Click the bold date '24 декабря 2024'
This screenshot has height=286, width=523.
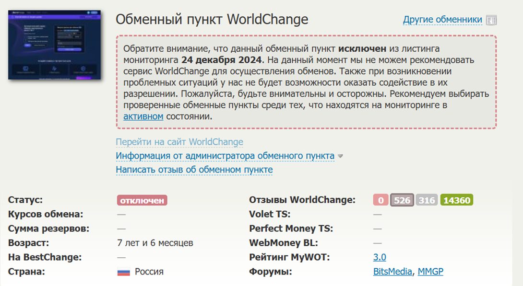point(222,60)
